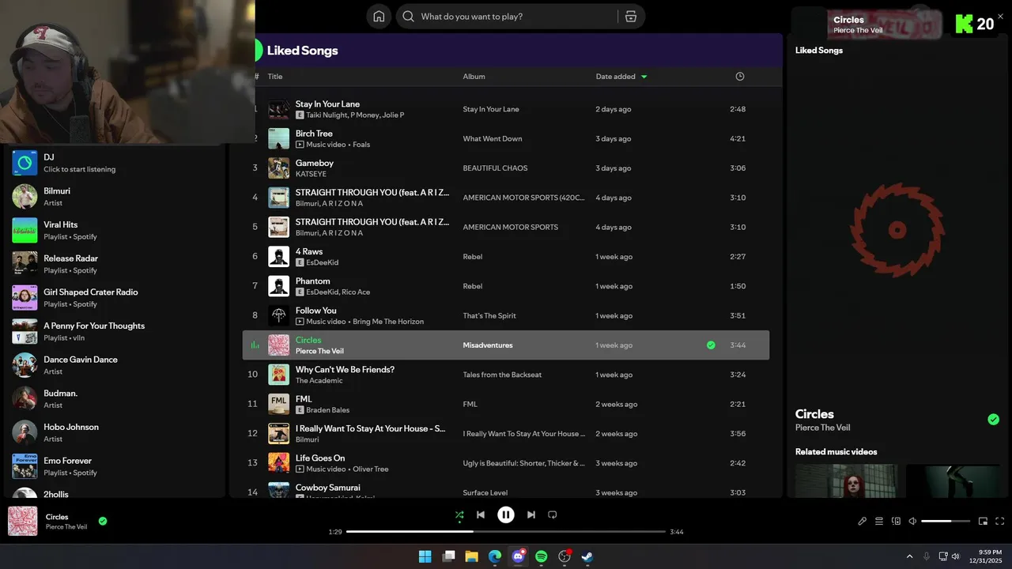Click the Spotify icon in the taskbar
Viewport: 1012px width, 569px height.
pos(542,556)
